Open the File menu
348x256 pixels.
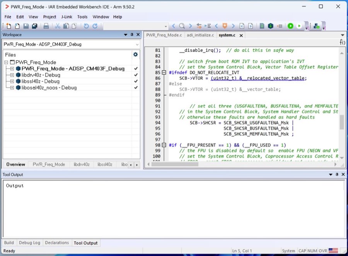pos(8,17)
